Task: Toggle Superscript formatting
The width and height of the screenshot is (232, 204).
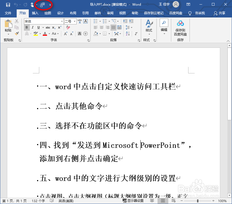Action: (x=60, y=27)
